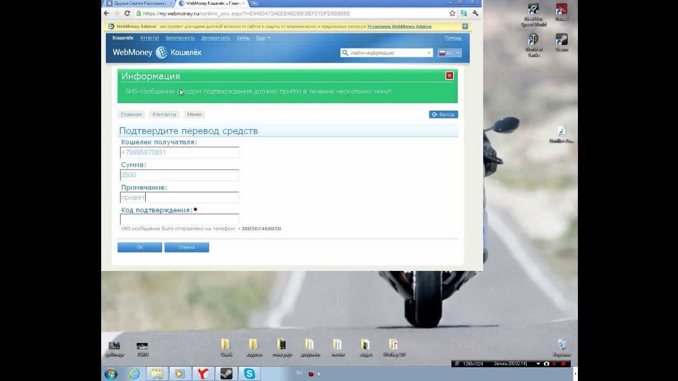Open the видео folder on desktop
This screenshot has width=678, height=381.
pos(365,348)
